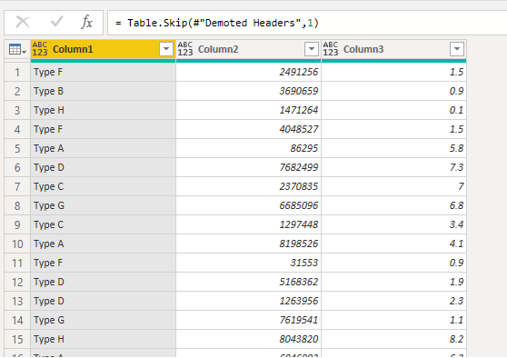The height and width of the screenshot is (358, 507).
Task: Select the cell with value 8198526
Action: point(248,244)
